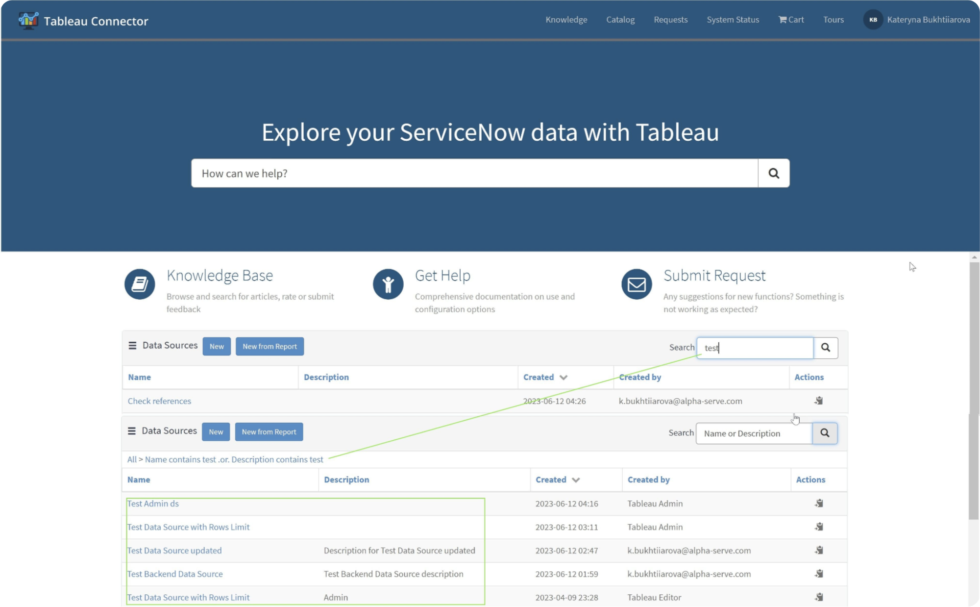Click New from Report in lower panel
The height and width of the screenshot is (607, 980).
(269, 431)
